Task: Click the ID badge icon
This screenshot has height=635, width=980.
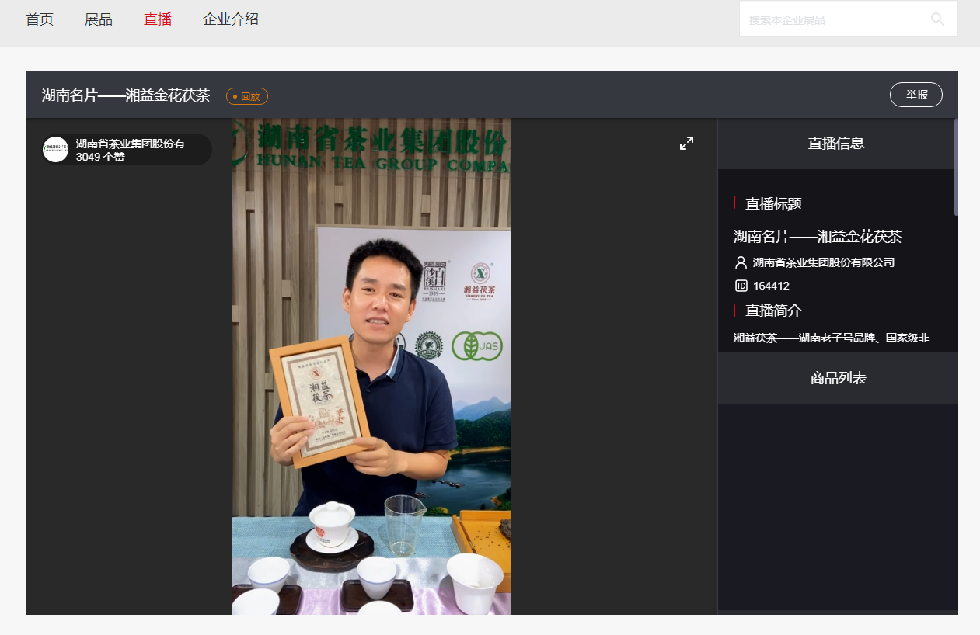Action: [741, 286]
